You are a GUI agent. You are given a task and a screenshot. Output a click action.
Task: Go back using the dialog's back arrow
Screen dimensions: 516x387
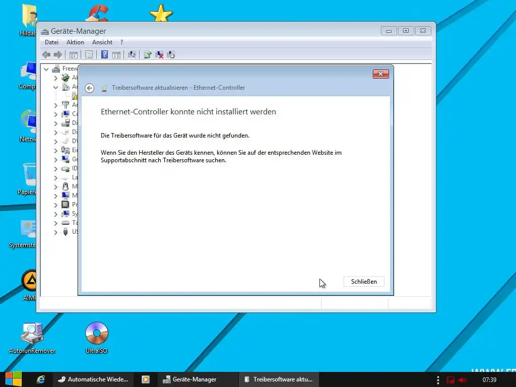click(90, 88)
